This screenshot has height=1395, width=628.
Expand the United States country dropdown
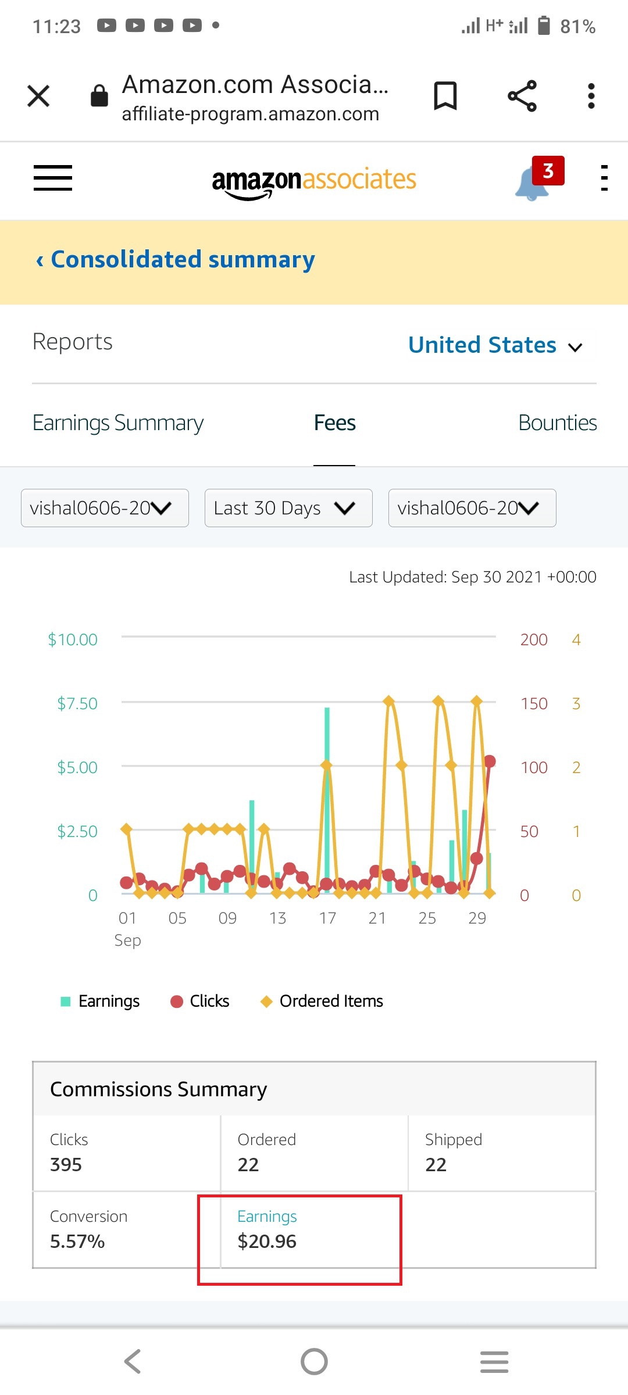[x=495, y=345]
